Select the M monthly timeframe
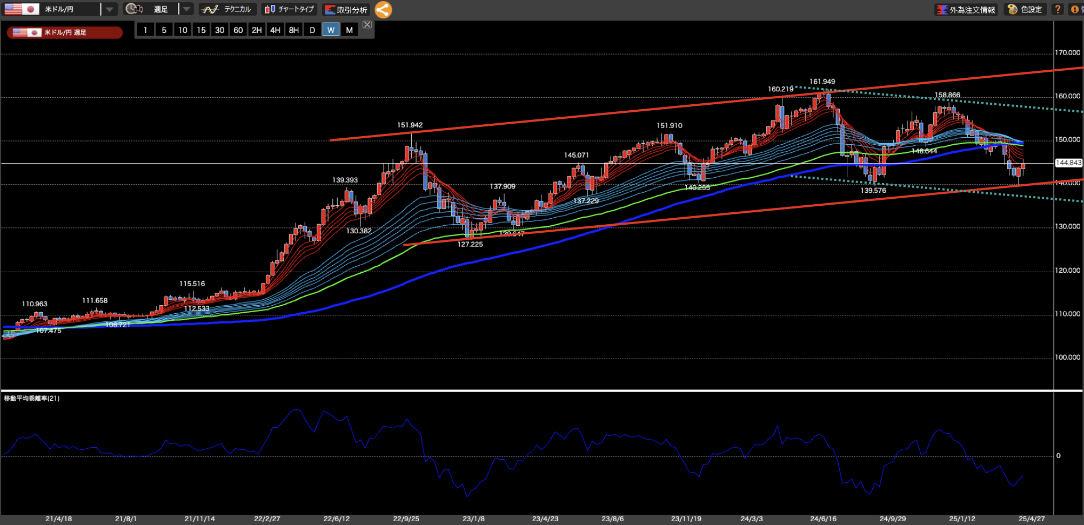Viewport: 1084px width, 525px height. [x=349, y=30]
